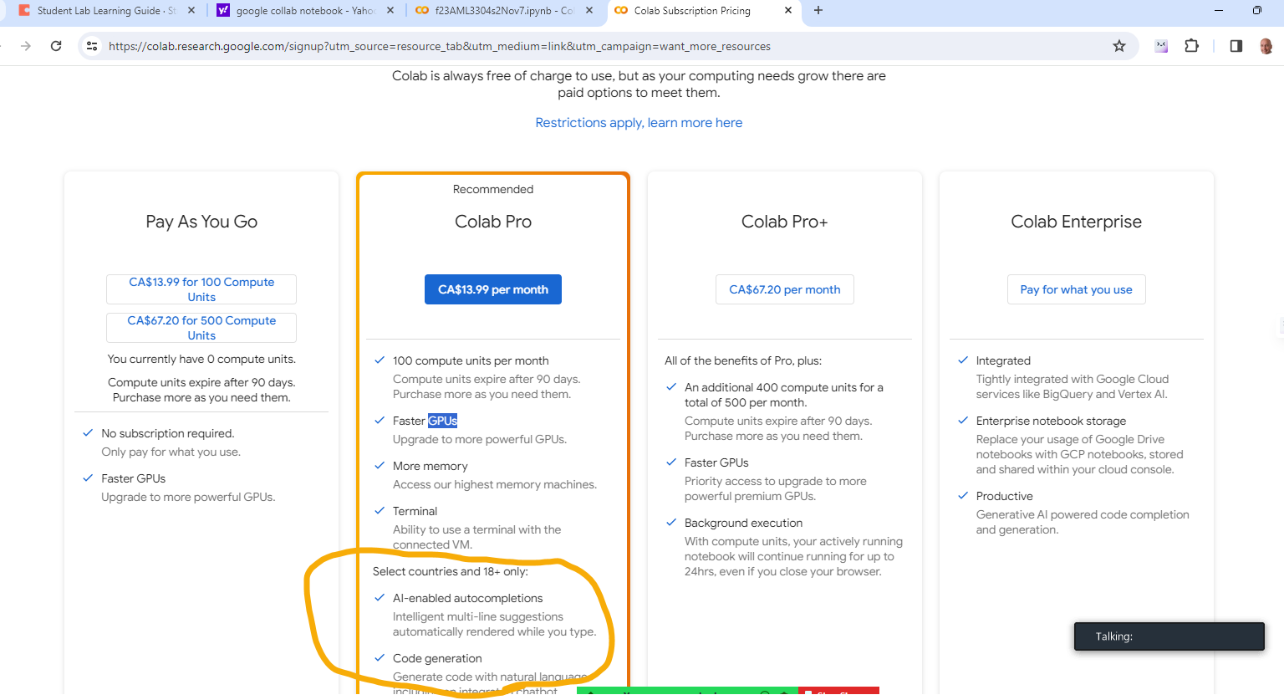
Task: View site information icon in address bar
Action: point(92,46)
